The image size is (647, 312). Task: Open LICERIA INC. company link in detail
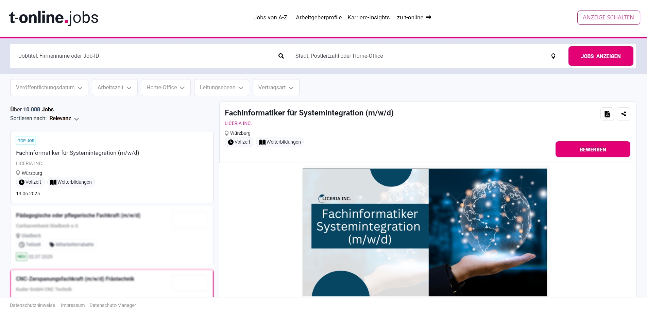tap(238, 123)
